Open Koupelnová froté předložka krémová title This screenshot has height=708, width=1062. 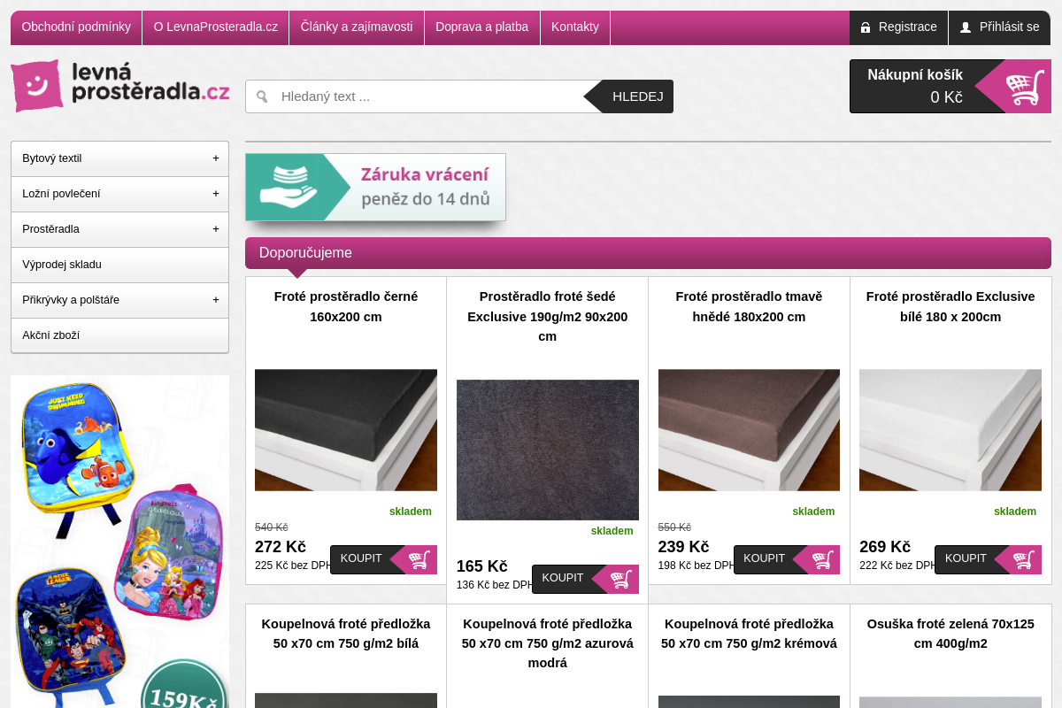click(749, 634)
